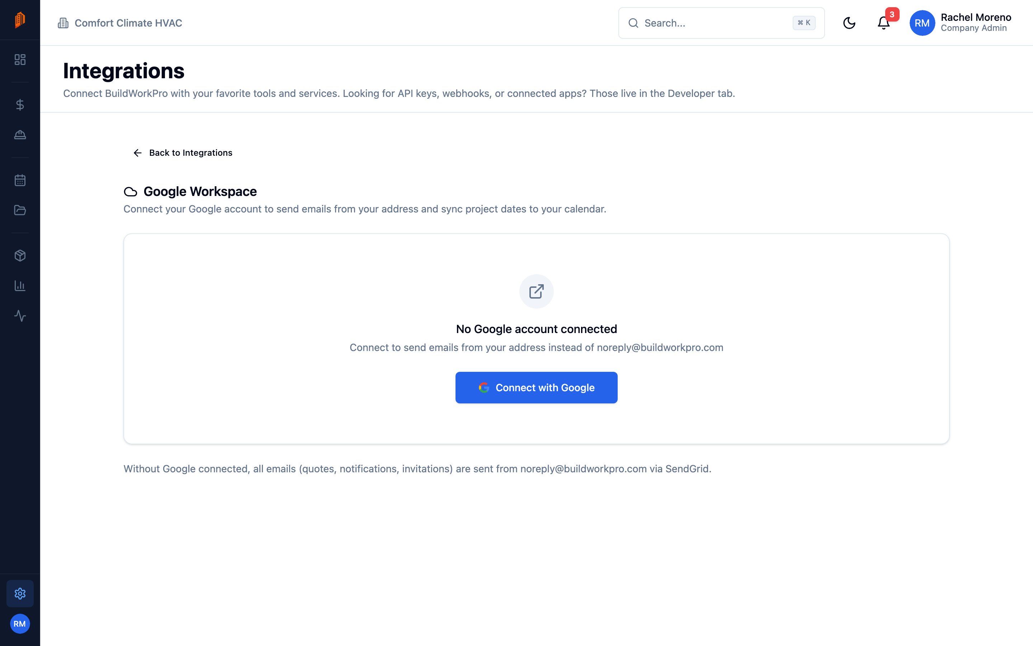1033x646 pixels.
Task: Open the settings gear icon in sidebar
Action: (x=20, y=594)
